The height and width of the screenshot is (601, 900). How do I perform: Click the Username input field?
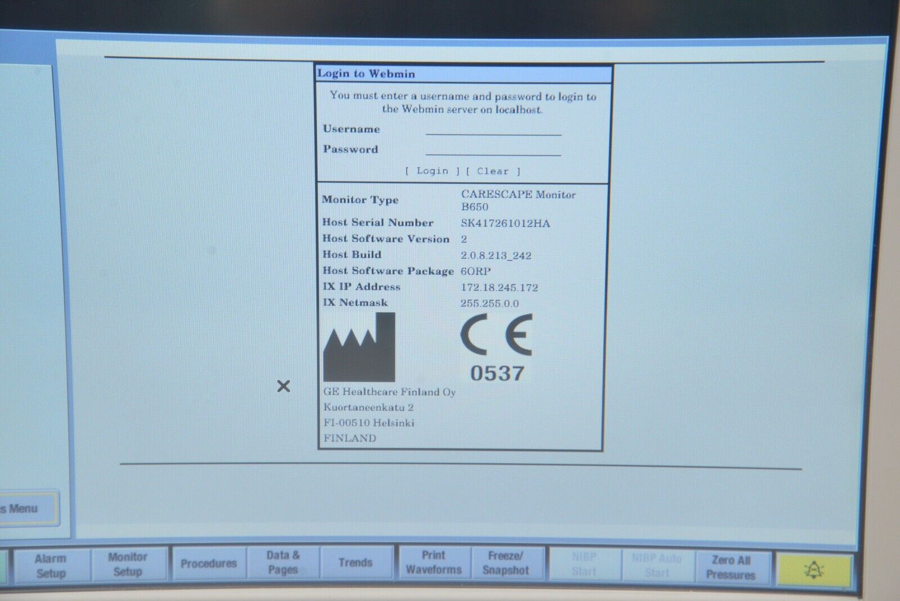click(x=493, y=129)
